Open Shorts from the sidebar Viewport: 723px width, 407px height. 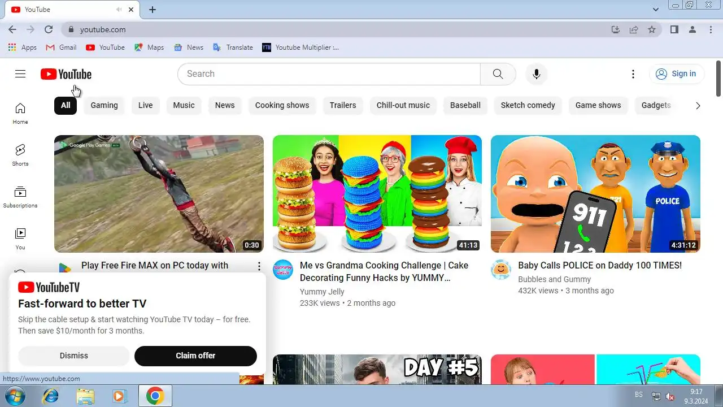[20, 155]
